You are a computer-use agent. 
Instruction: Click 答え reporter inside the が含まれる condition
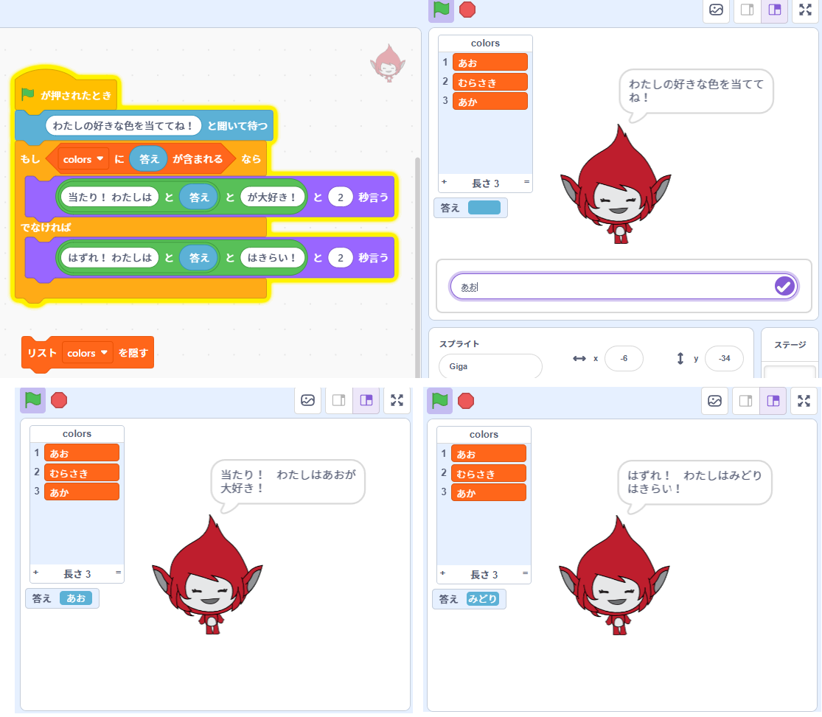(x=148, y=159)
